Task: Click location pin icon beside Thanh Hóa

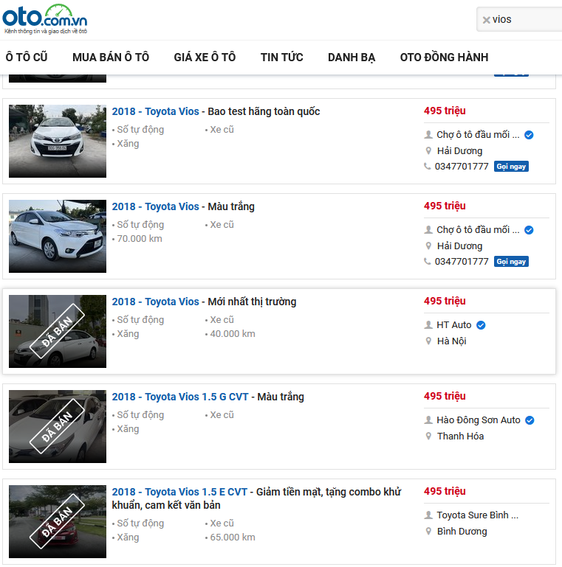Action: tap(428, 436)
